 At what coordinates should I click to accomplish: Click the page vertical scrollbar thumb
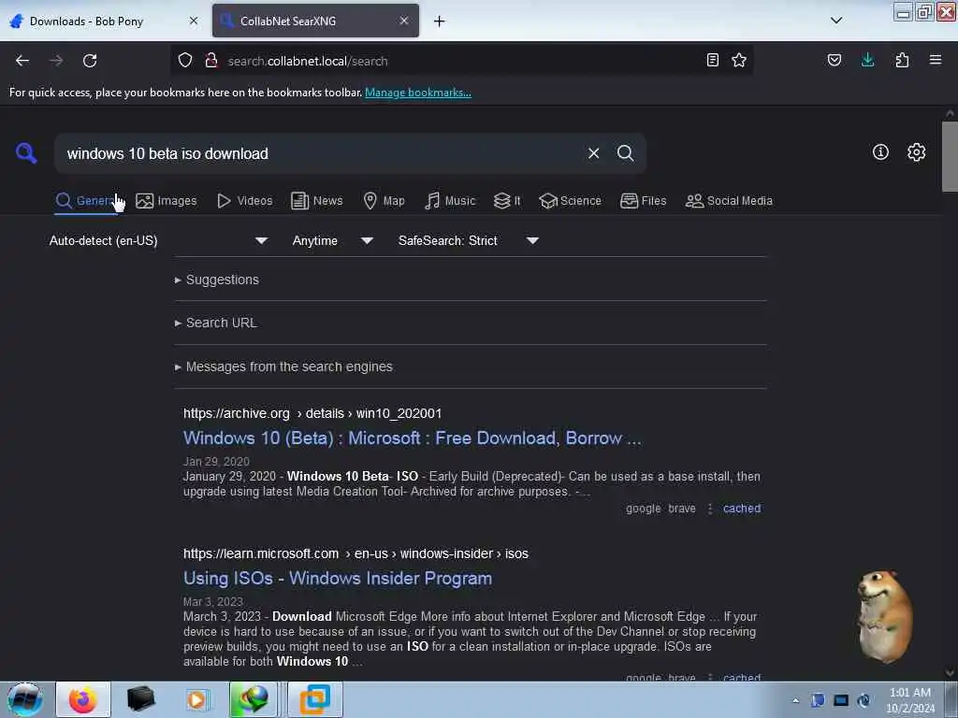coord(950,156)
